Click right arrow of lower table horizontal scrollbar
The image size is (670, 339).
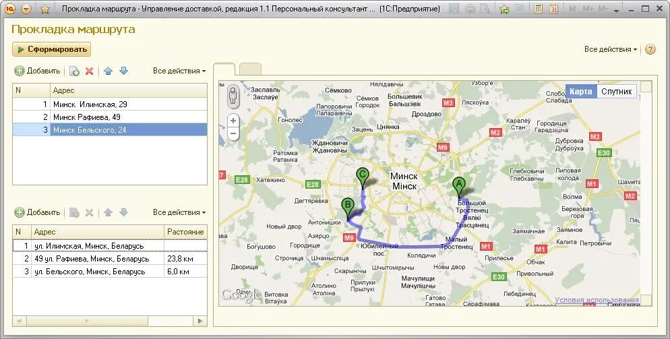pos(201,321)
